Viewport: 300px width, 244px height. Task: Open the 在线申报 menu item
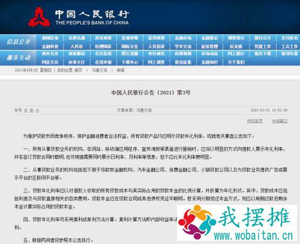[103, 63]
